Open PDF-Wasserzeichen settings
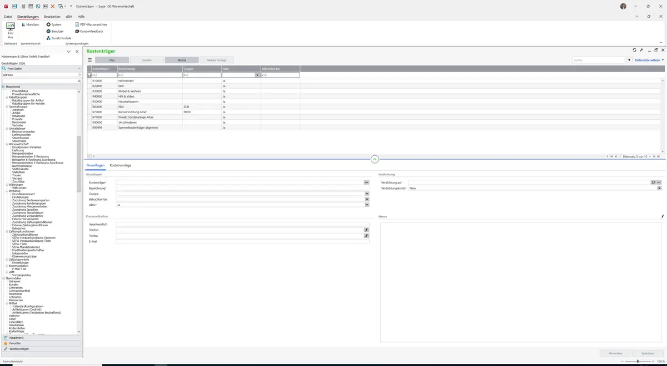This screenshot has width=667, height=366. coord(91,24)
